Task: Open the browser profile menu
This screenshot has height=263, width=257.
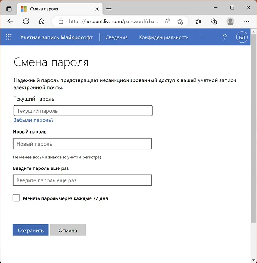Action: coord(230,21)
